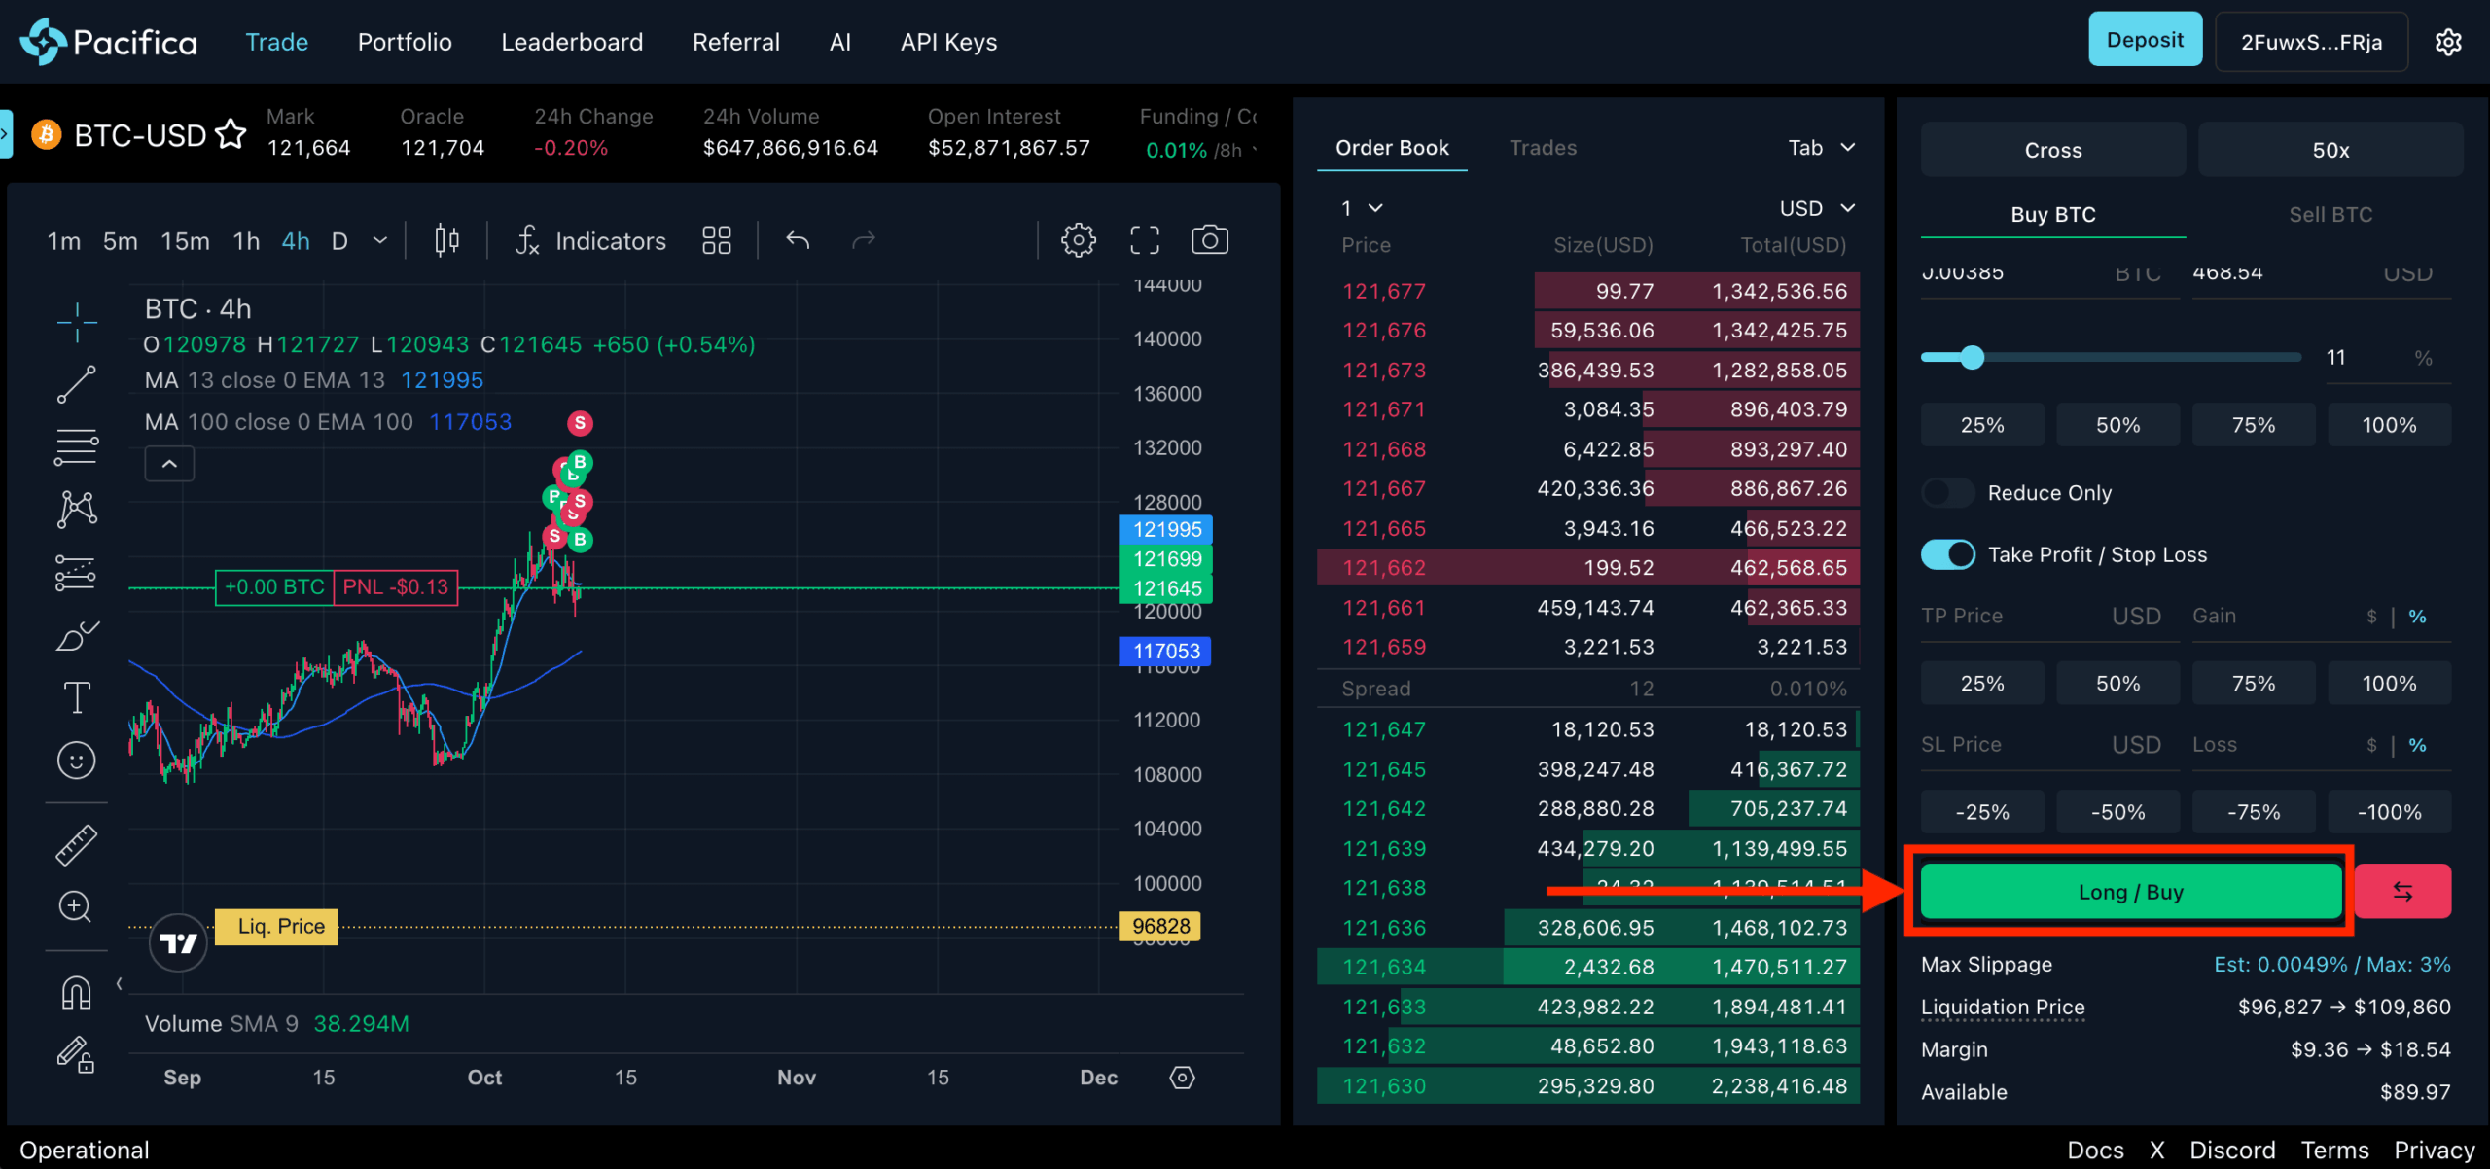Click the swap direction arrows button
Viewport: 2490px width, 1169px height.
tap(2401, 892)
